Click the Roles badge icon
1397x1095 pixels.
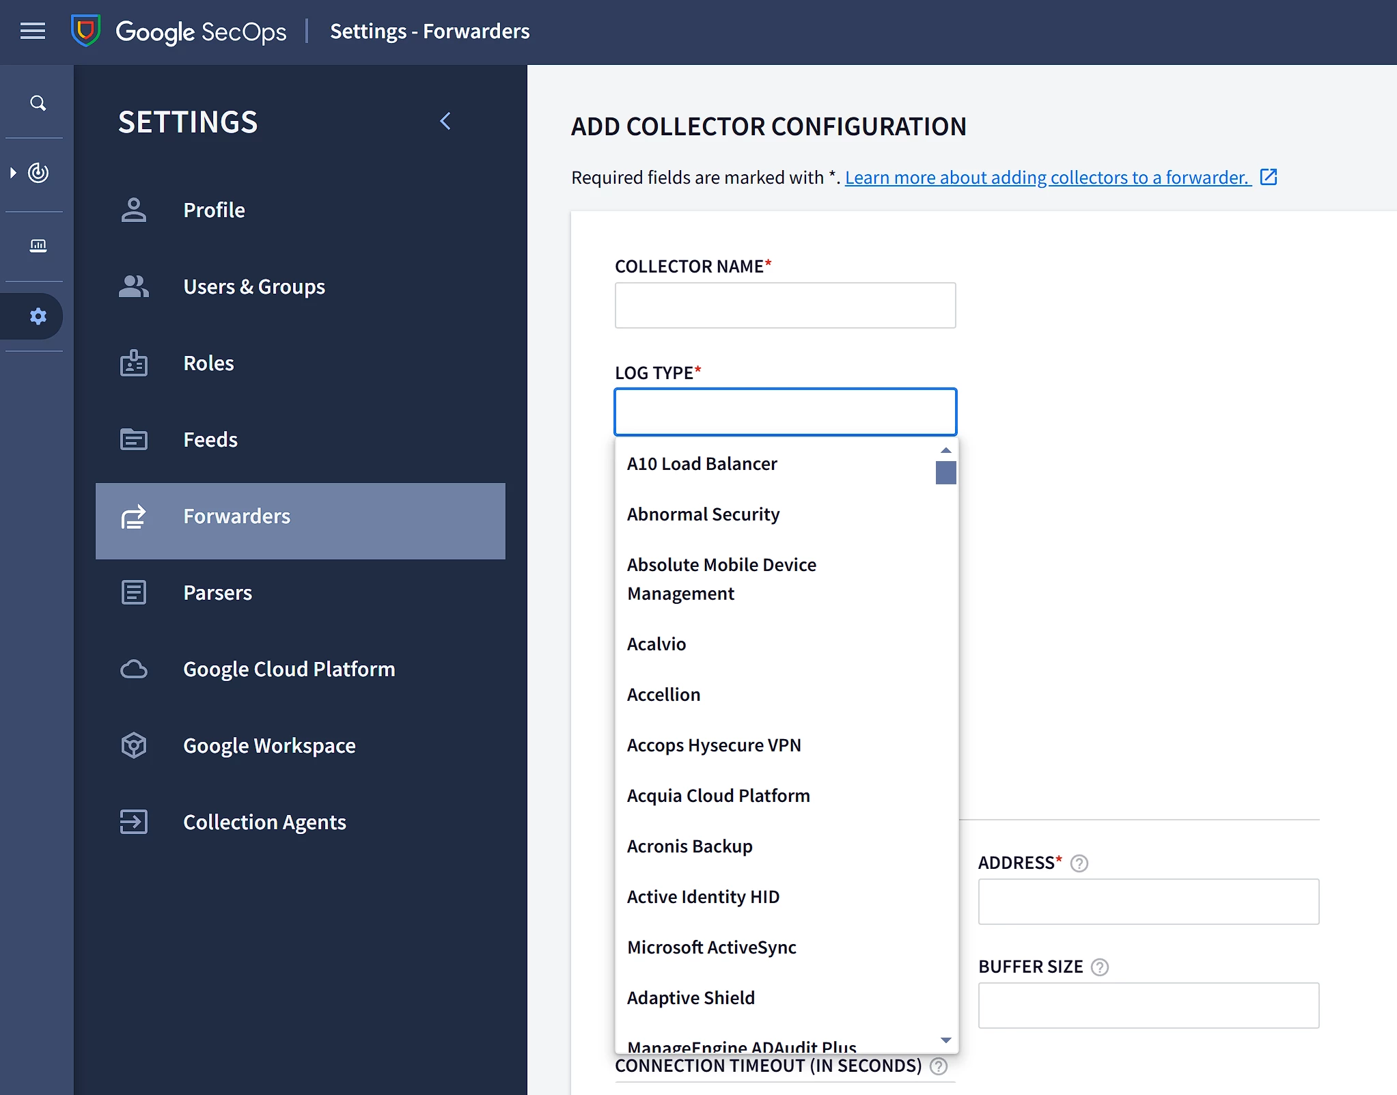pos(134,363)
